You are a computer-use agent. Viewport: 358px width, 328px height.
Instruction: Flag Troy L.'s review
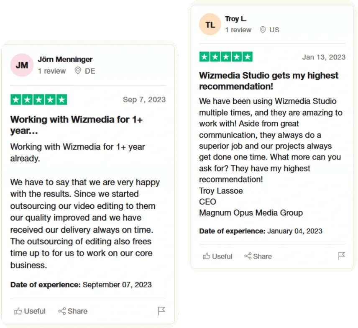pyautogui.click(x=341, y=256)
